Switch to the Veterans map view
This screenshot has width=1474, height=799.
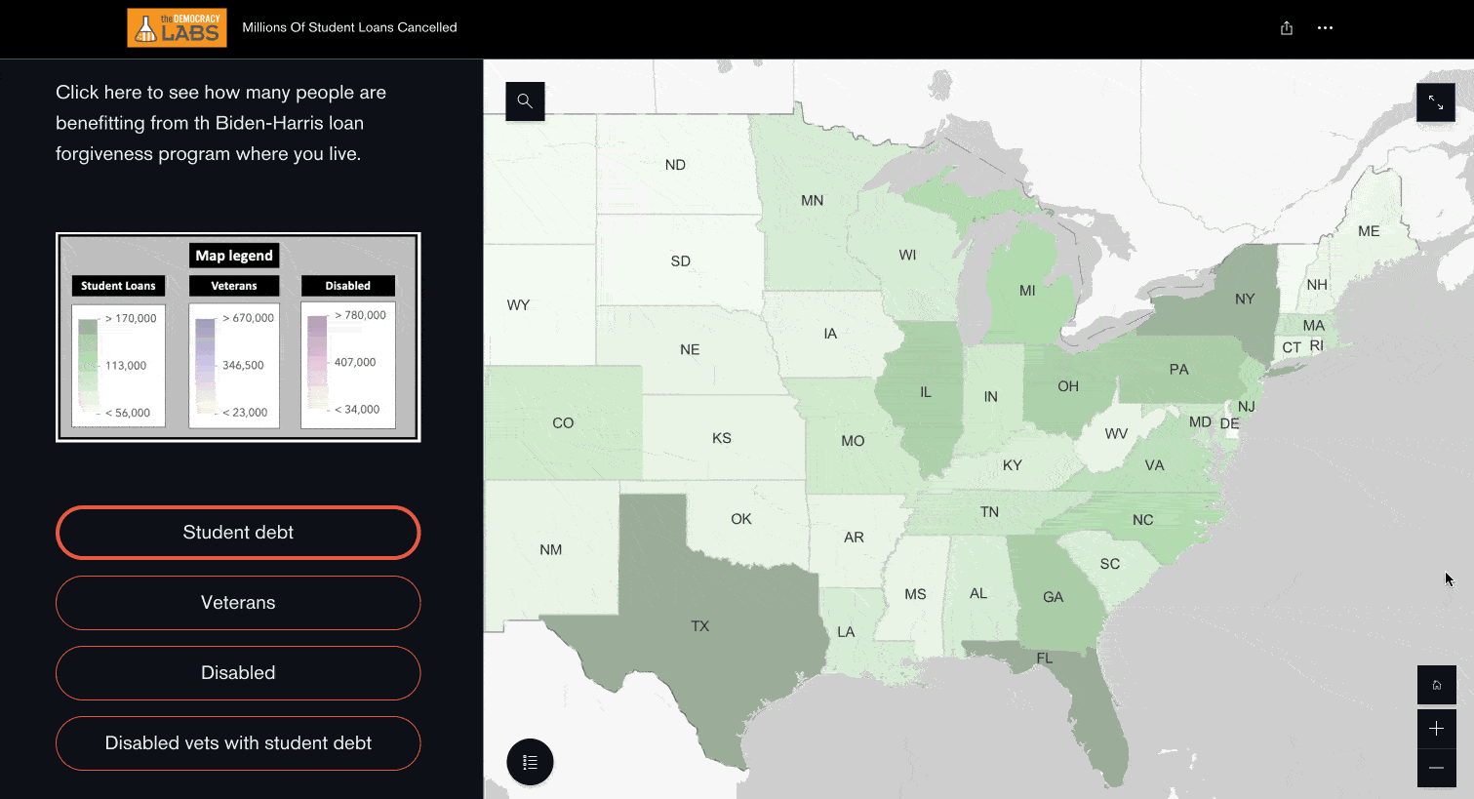tap(238, 603)
